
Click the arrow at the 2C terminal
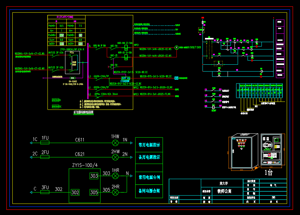click(x=31, y=157)
